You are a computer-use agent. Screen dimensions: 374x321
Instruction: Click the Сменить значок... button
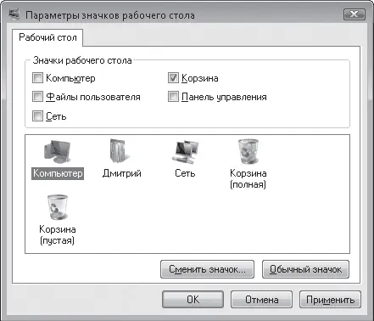coord(207,269)
